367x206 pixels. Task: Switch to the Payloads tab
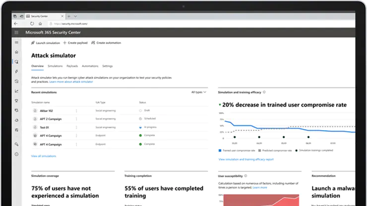(72, 66)
